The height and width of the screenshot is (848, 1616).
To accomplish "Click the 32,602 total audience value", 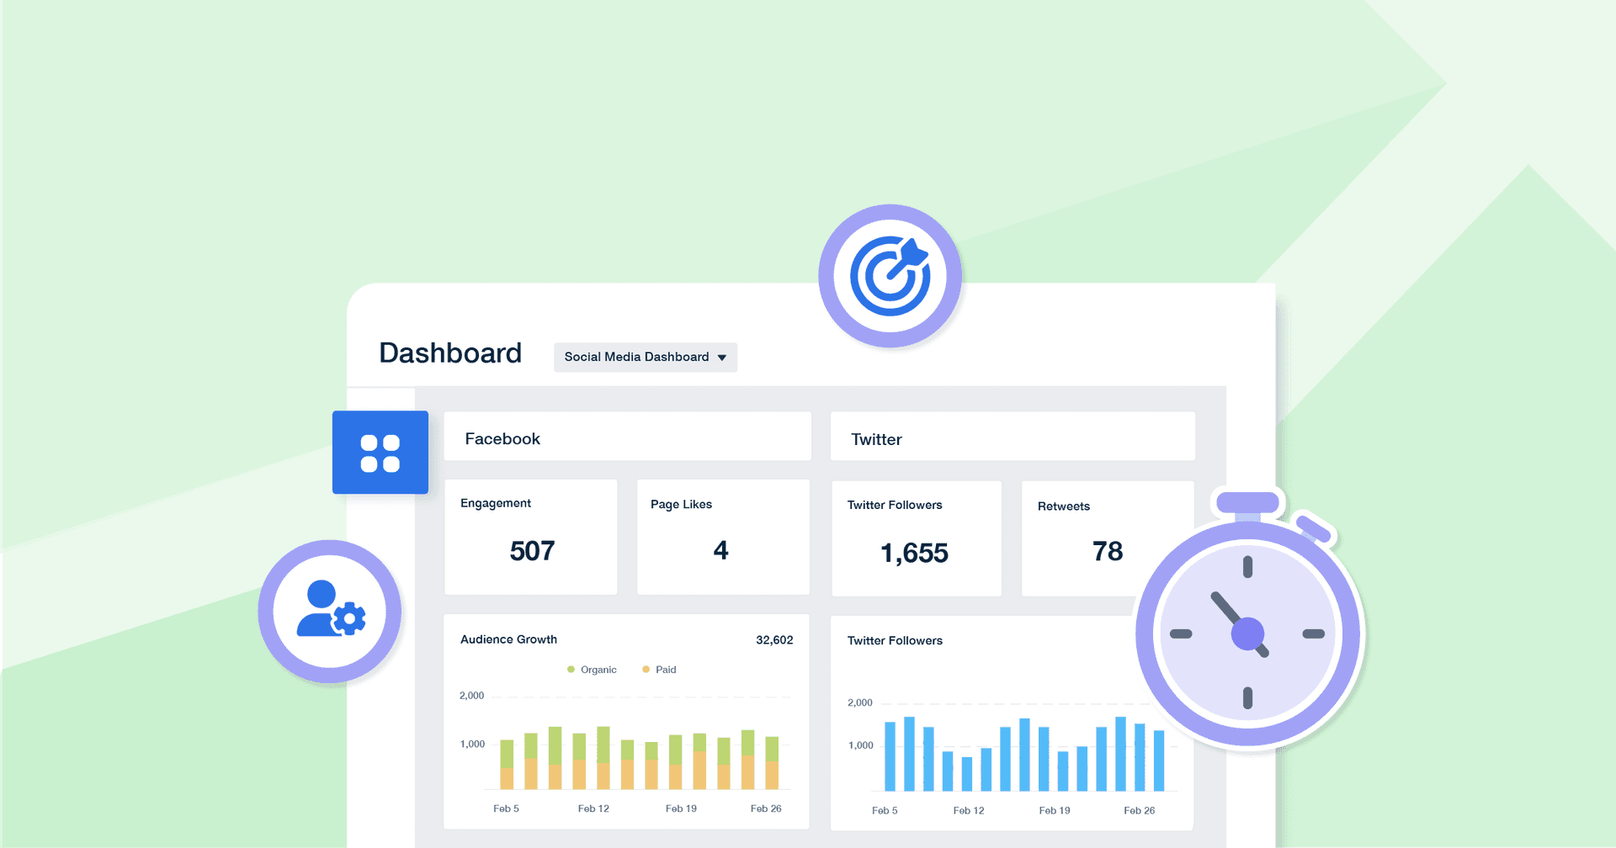I will coord(774,639).
